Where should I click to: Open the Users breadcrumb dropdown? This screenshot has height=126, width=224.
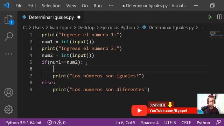38,28
